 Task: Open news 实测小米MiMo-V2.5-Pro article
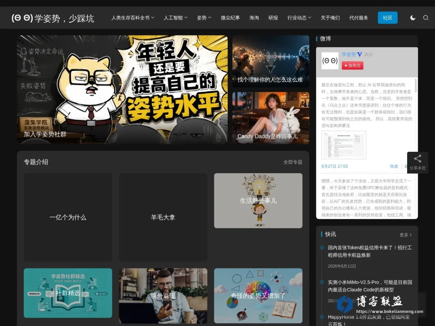[370, 286]
